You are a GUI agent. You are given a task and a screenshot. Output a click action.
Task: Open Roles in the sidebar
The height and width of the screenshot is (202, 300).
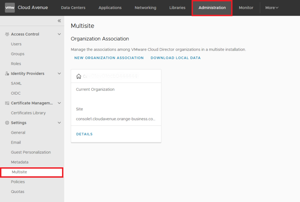[16, 64]
